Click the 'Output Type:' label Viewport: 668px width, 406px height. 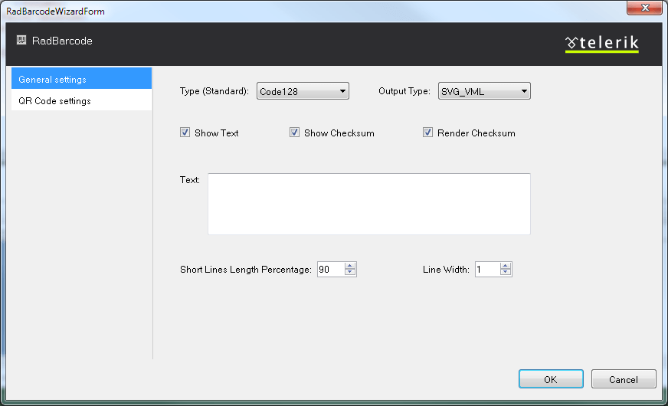point(404,91)
